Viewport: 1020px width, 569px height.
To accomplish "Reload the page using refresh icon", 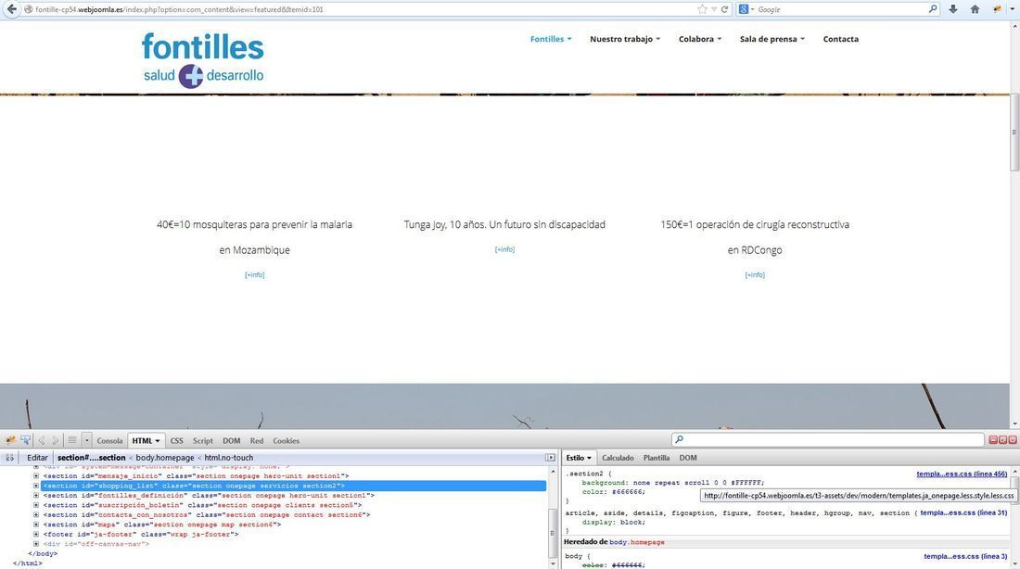I will coord(724,9).
